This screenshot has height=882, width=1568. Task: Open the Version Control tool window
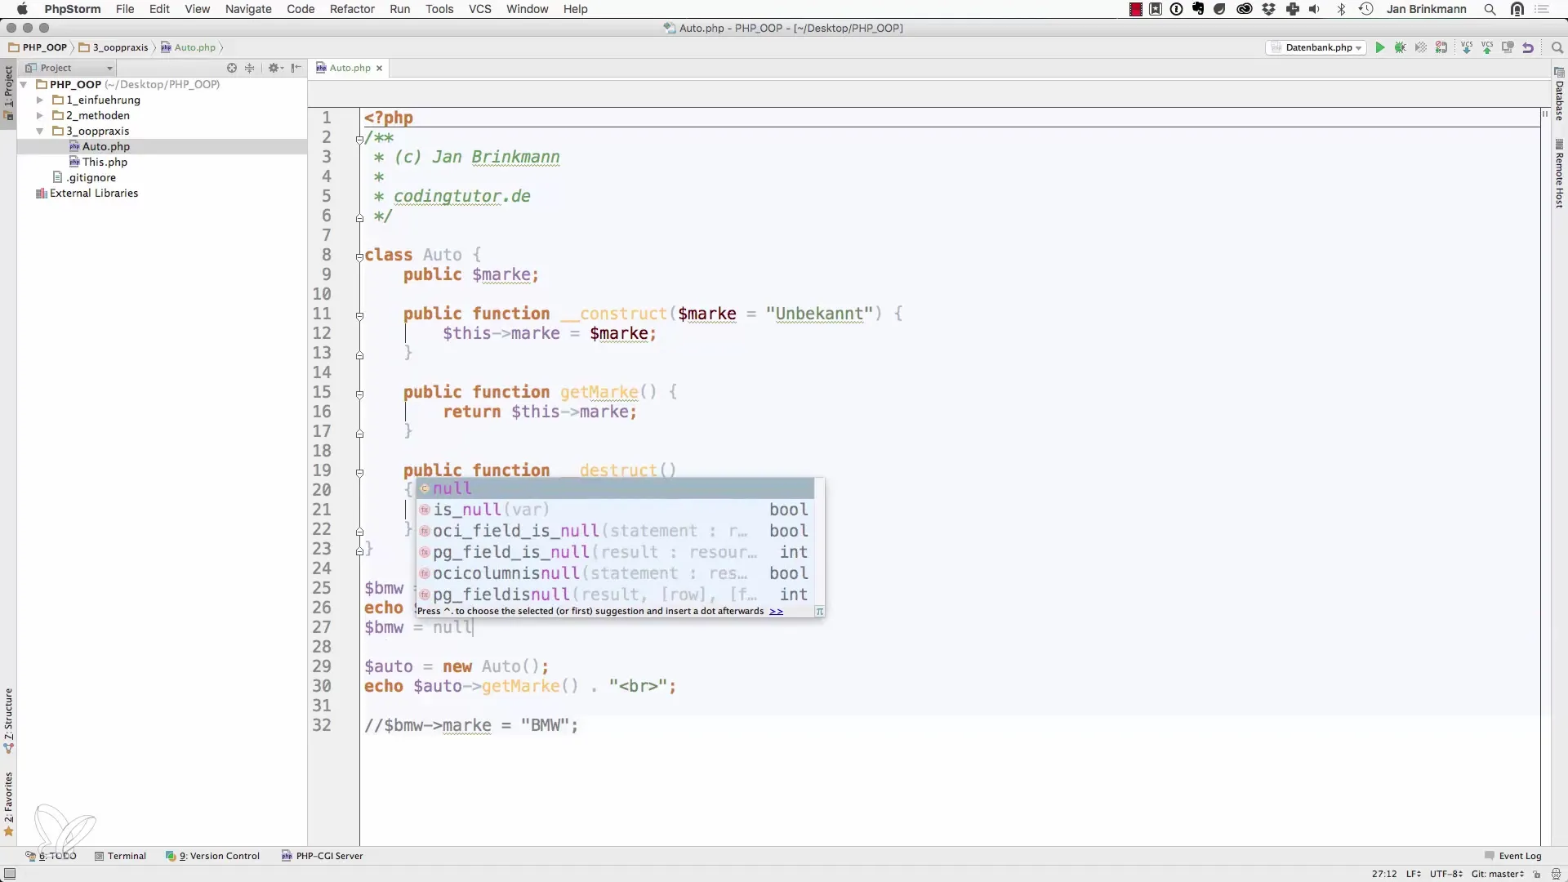point(212,856)
